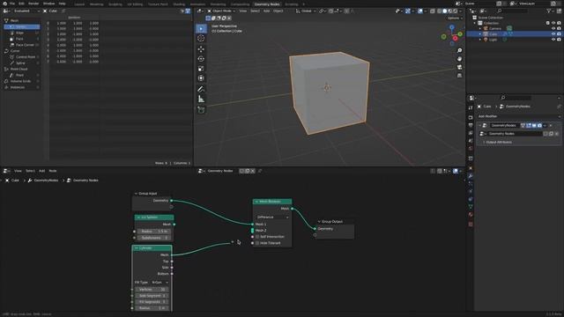Open the Add Modifier dropdown
564x317 pixels.
(519, 116)
